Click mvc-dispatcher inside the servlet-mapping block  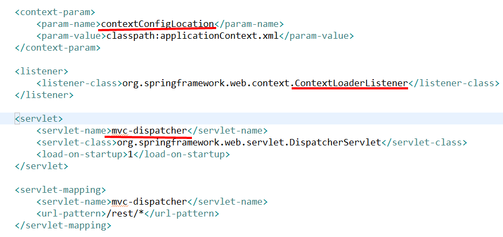[149, 202]
